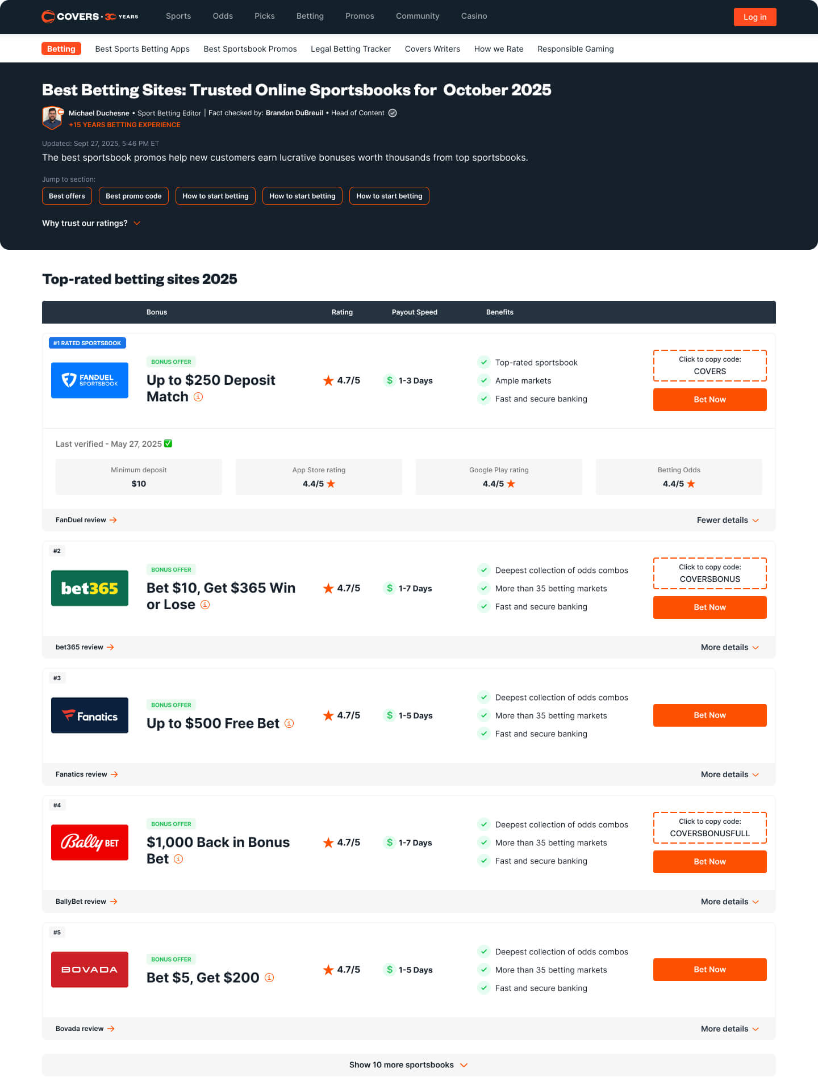Open the Covers logo home link
The width and height of the screenshot is (818, 1090).
tap(90, 16)
